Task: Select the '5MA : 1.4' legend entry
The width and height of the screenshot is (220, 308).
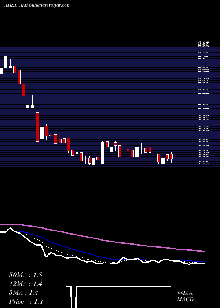Action: 24,293
